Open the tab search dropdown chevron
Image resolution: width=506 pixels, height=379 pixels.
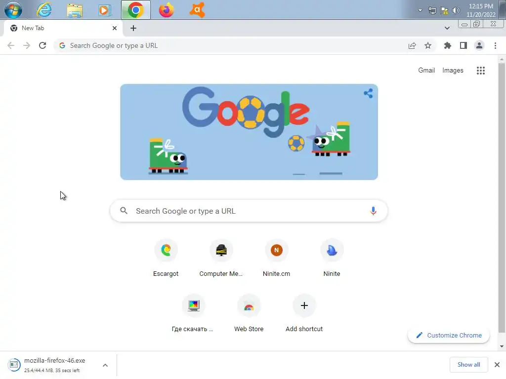[447, 28]
